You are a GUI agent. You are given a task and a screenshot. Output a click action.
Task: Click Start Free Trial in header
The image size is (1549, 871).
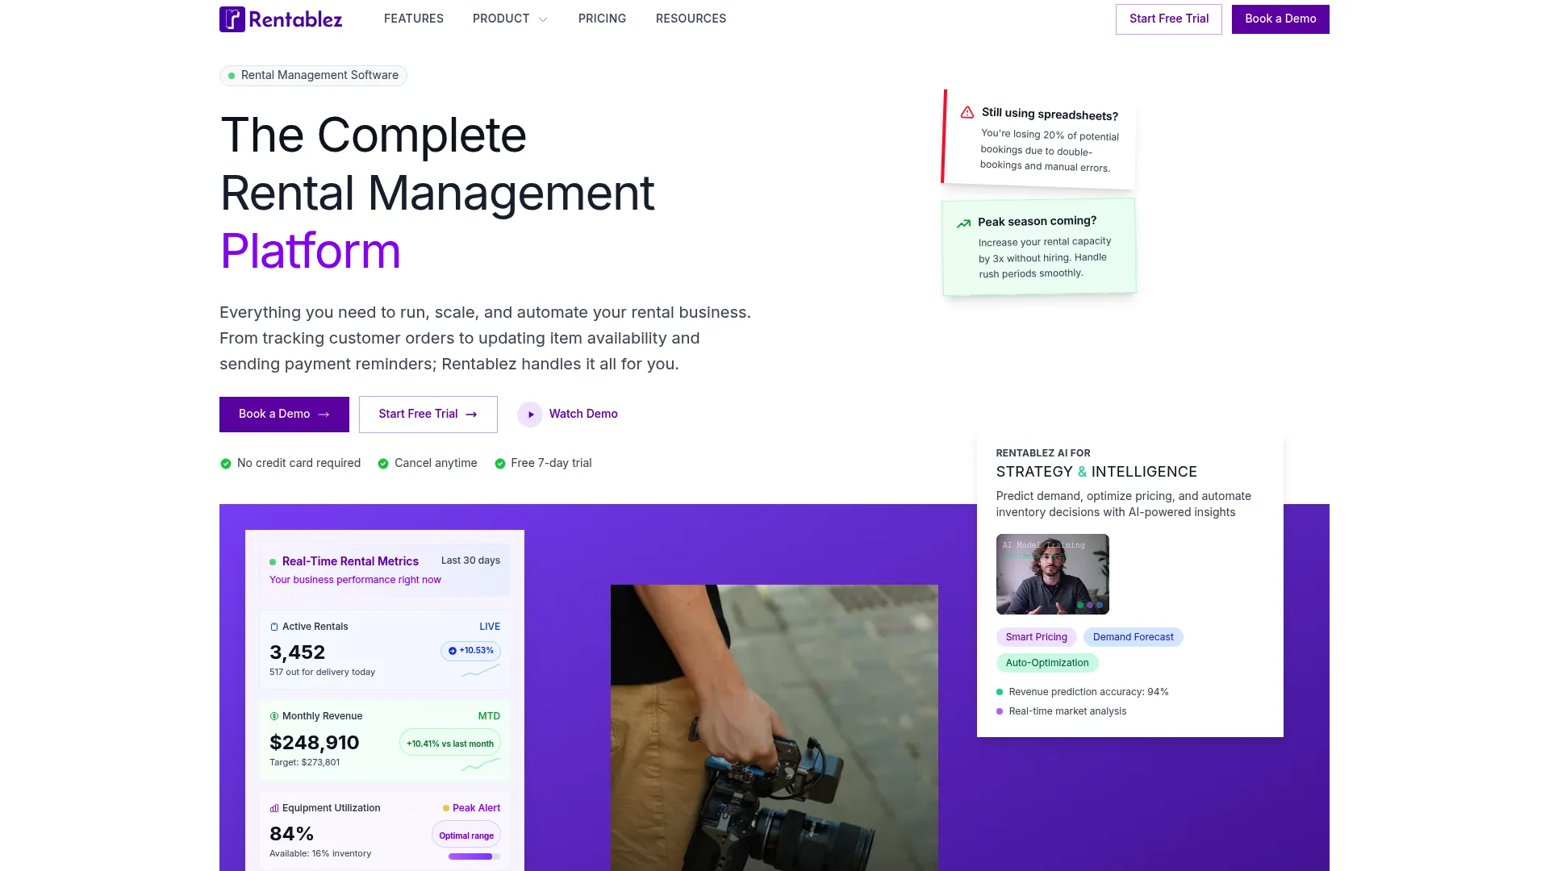coord(1169,19)
